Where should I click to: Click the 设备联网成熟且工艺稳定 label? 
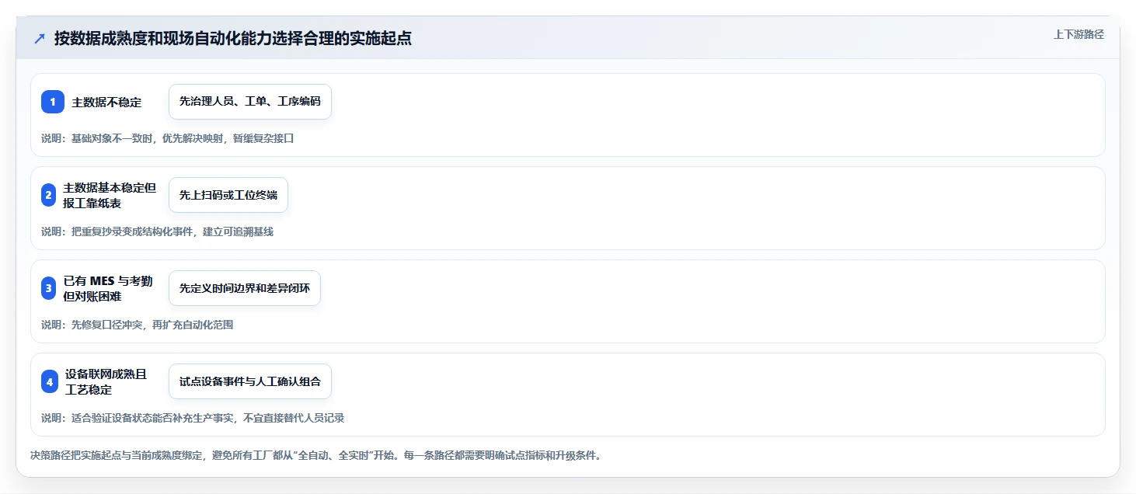pyautogui.click(x=106, y=381)
